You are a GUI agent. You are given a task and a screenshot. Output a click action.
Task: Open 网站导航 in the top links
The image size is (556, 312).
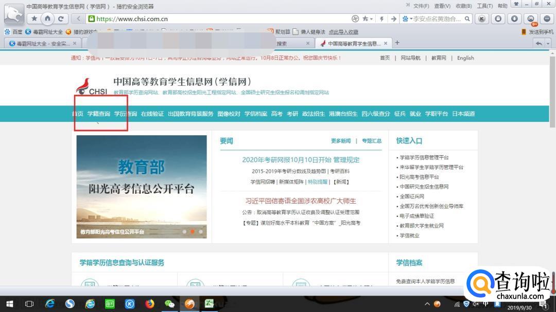(411, 58)
